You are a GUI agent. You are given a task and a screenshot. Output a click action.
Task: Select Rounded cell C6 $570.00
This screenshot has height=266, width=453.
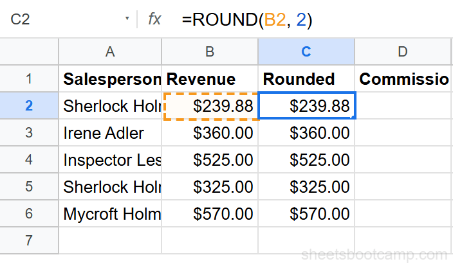pyautogui.click(x=306, y=213)
